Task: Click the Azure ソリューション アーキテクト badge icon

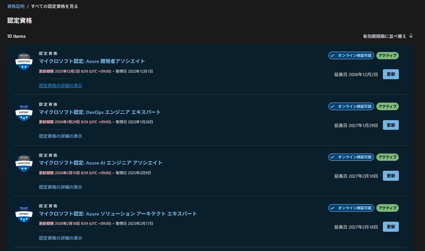Action: click(24, 214)
